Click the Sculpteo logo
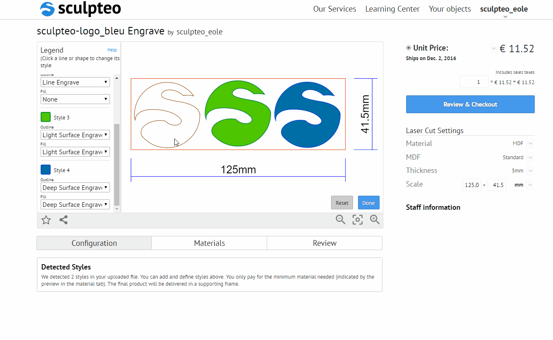553x340 pixels. coord(80,9)
